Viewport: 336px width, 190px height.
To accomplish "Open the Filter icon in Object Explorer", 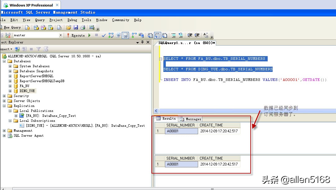I will tap(38, 49).
